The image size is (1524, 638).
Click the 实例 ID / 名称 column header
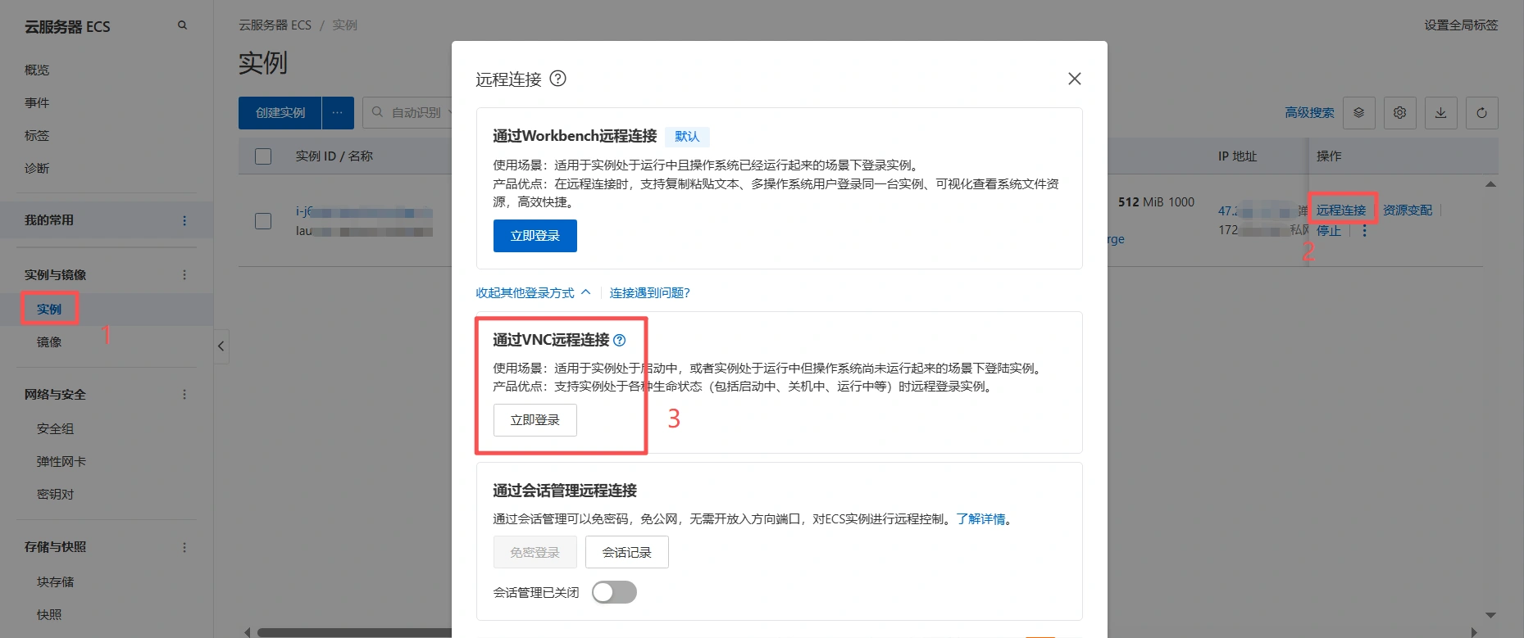tap(334, 156)
